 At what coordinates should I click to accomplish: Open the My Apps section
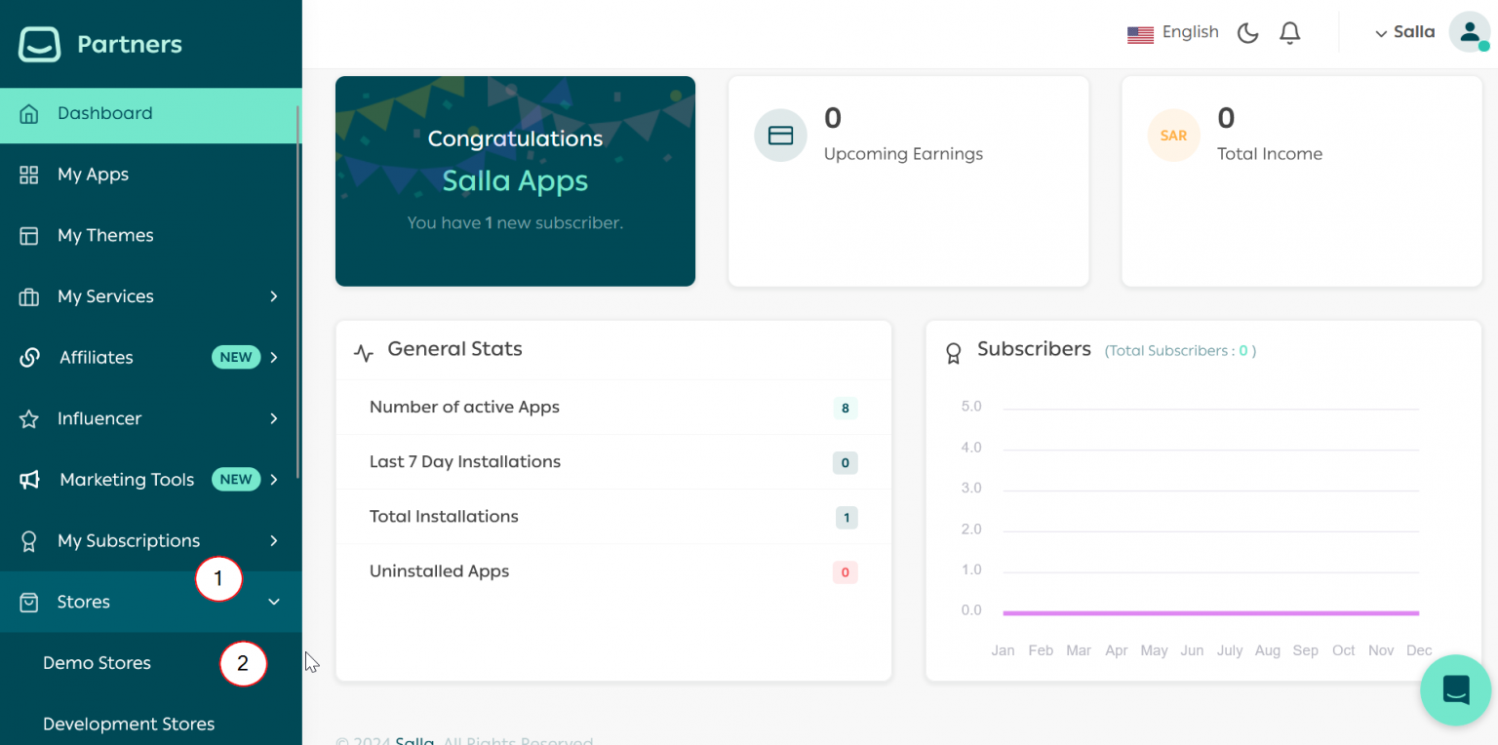click(95, 174)
